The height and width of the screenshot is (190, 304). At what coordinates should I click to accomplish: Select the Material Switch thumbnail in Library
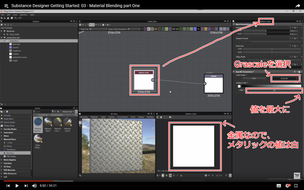click(x=67, y=125)
